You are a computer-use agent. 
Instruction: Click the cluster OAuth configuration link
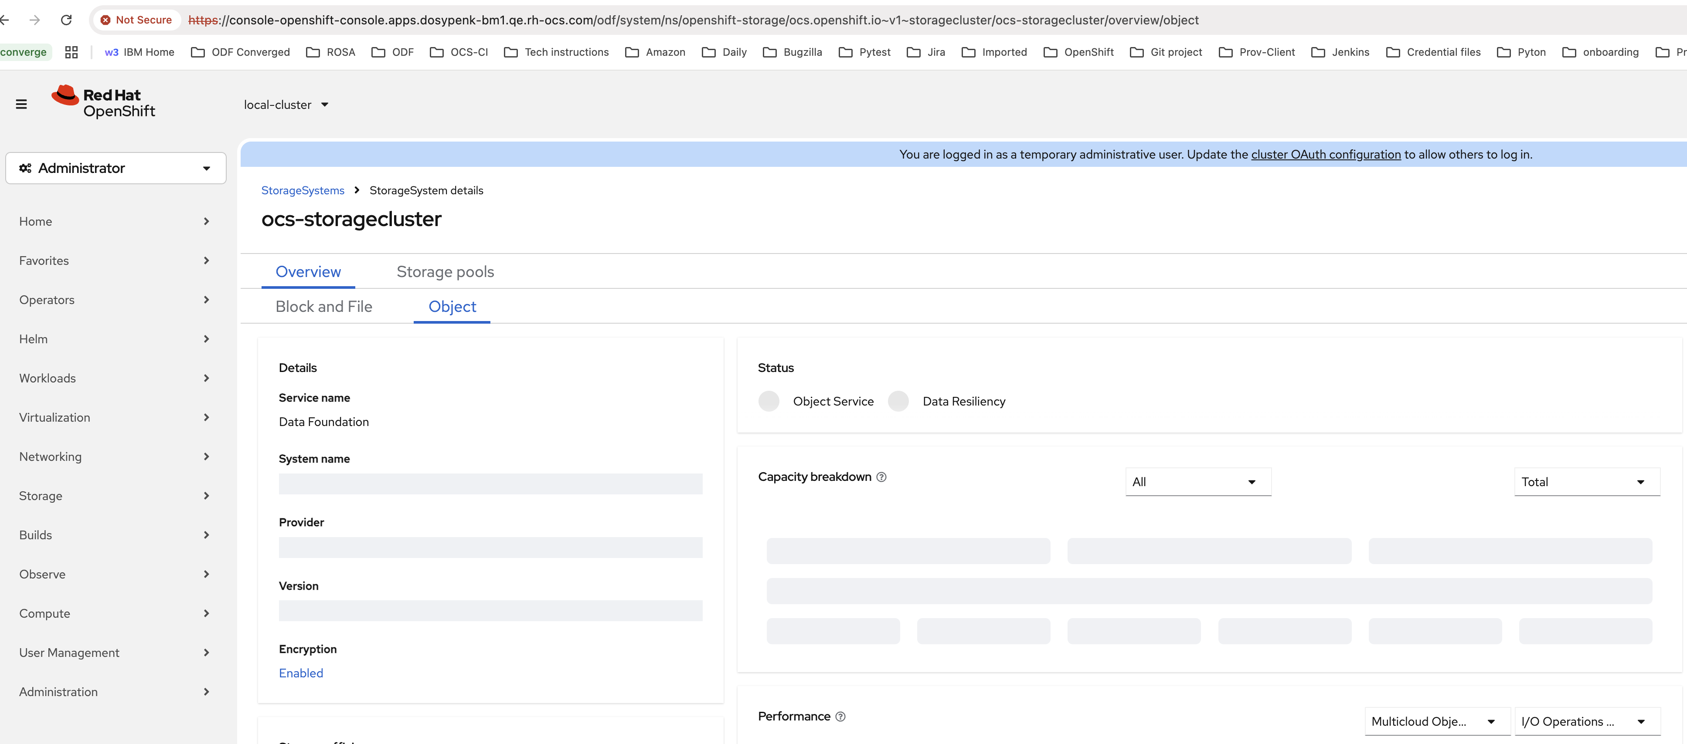tap(1325, 155)
